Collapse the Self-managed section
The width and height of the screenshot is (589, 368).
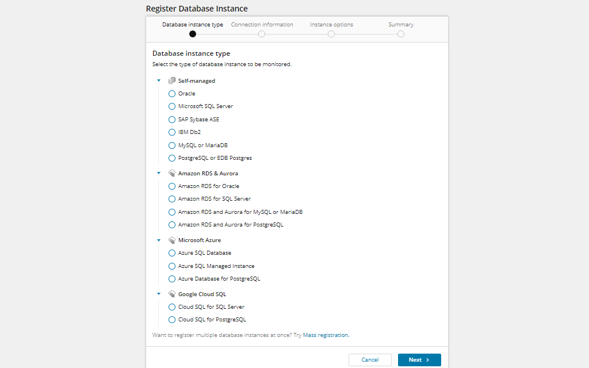click(x=159, y=80)
